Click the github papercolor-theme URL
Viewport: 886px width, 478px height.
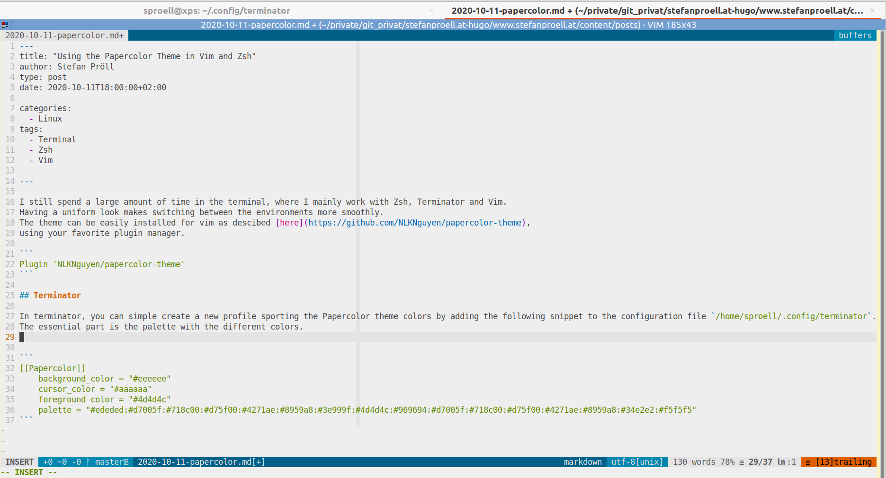[415, 223]
